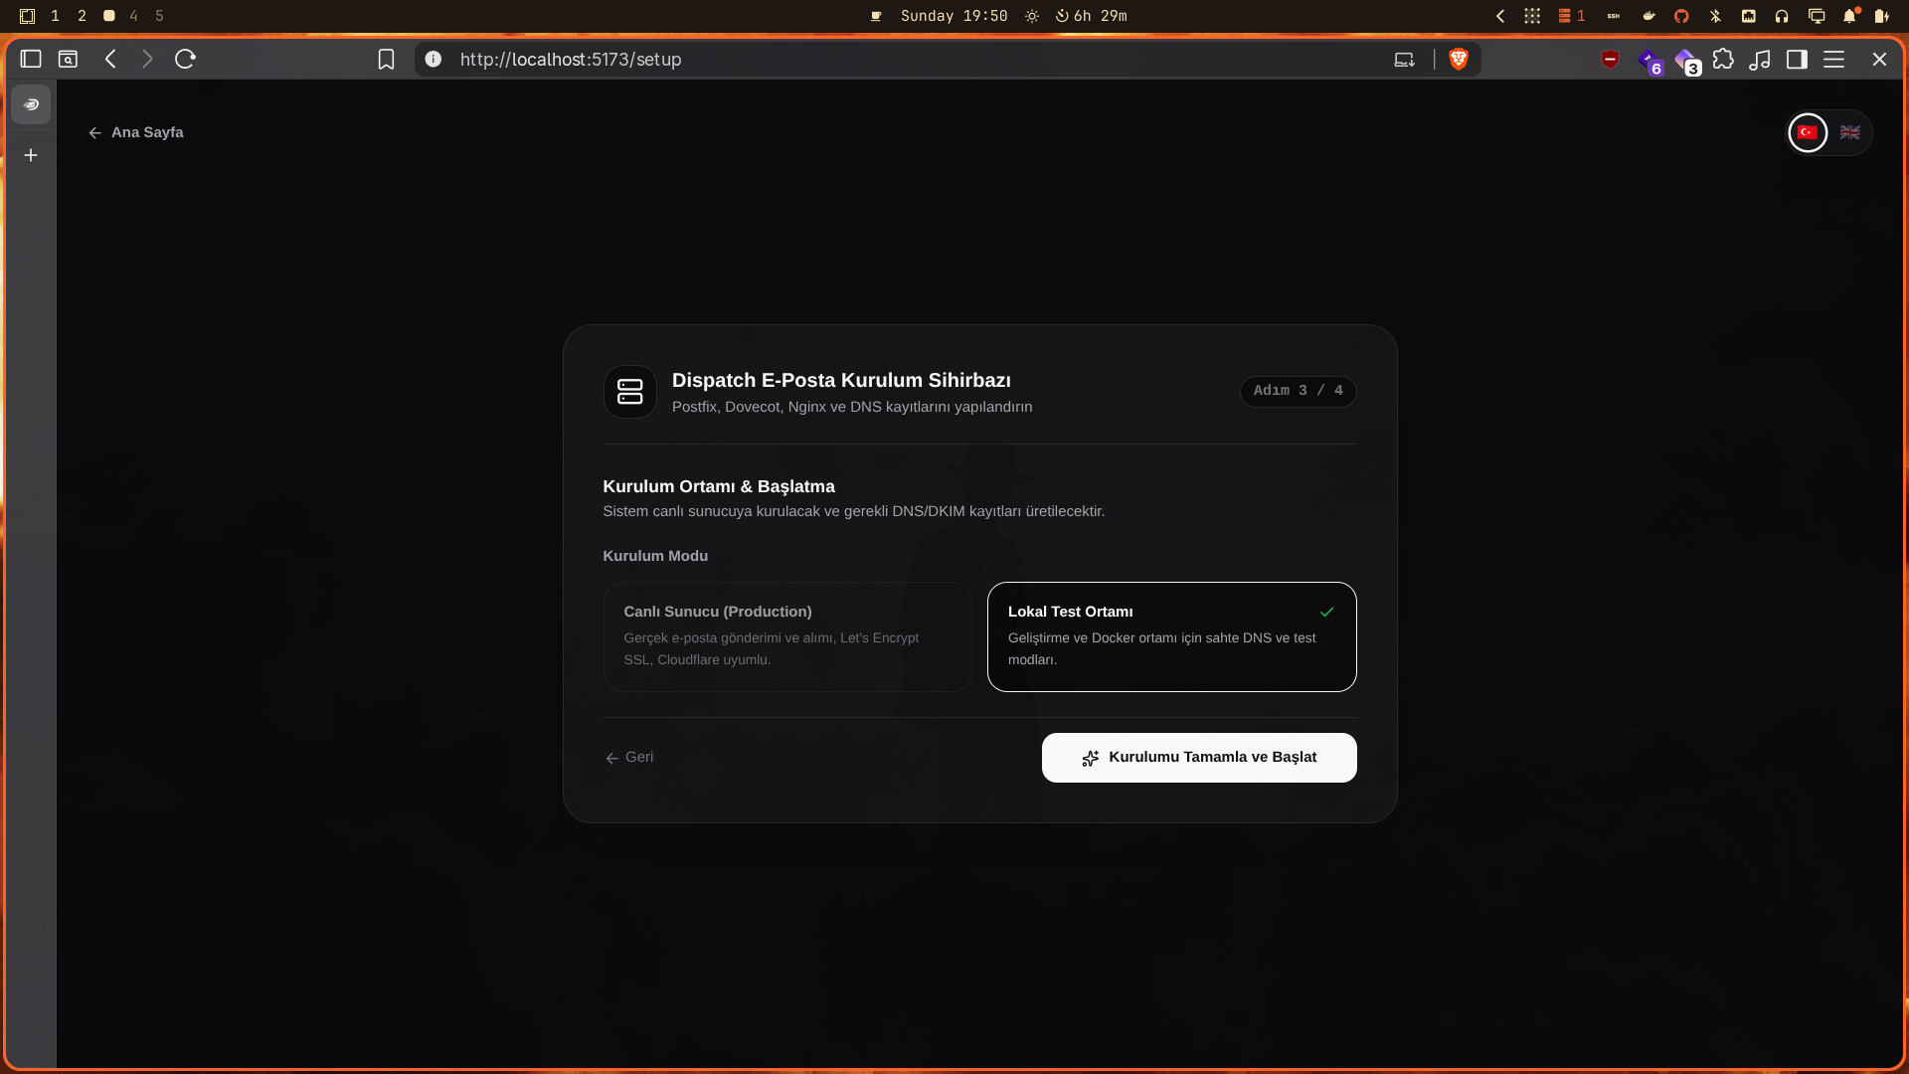The height and width of the screenshot is (1074, 1909).
Task: Switch language to Turkish via the flag
Action: click(1808, 132)
